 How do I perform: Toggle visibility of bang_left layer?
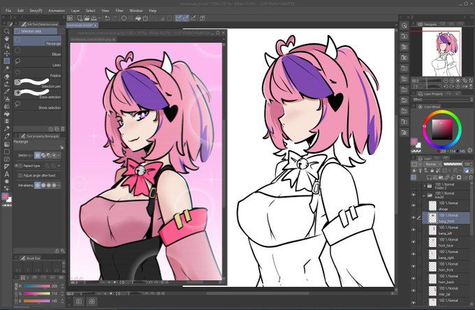[414, 230]
